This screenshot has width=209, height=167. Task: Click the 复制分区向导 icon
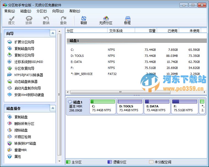10,55
